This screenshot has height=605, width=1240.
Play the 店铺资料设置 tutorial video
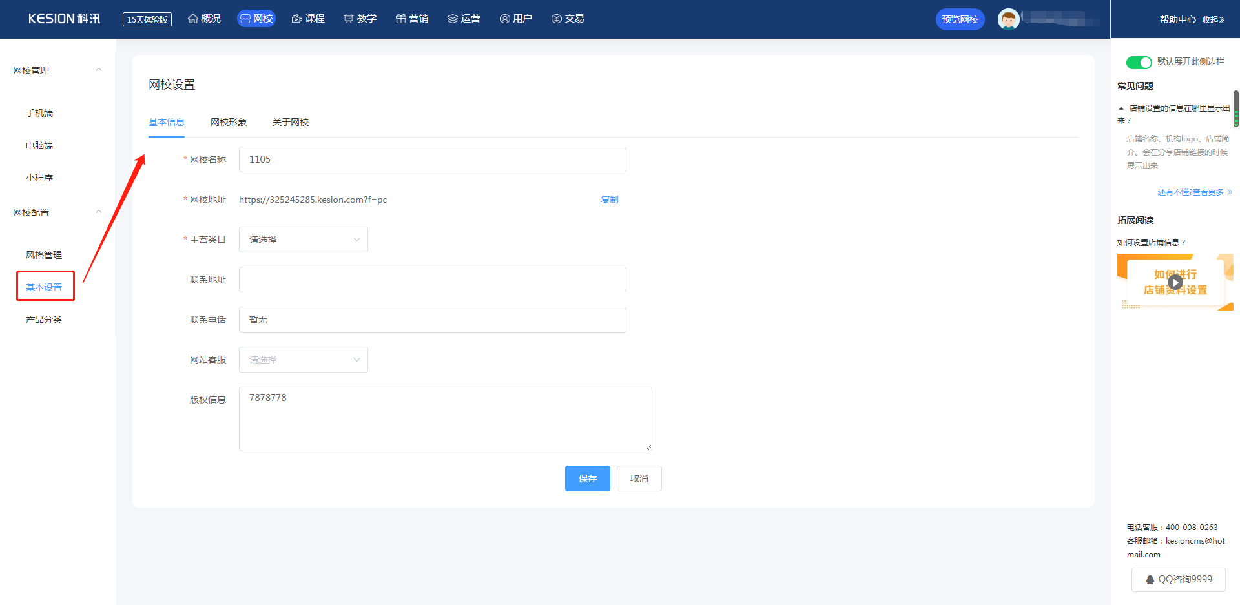click(x=1175, y=282)
